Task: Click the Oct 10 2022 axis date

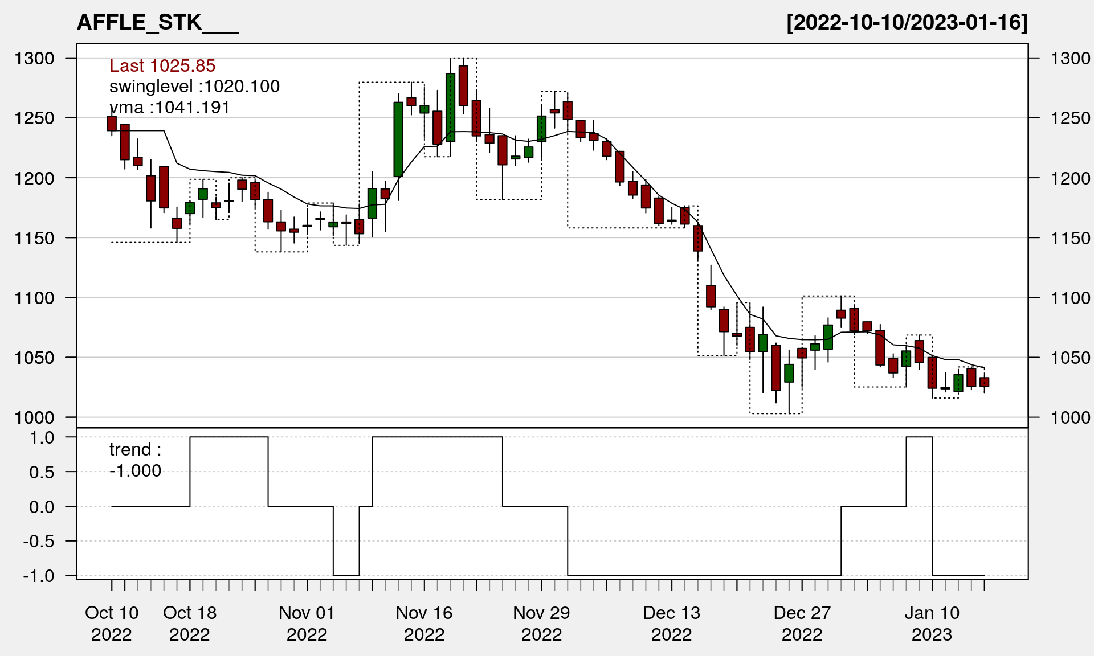Action: tap(112, 623)
